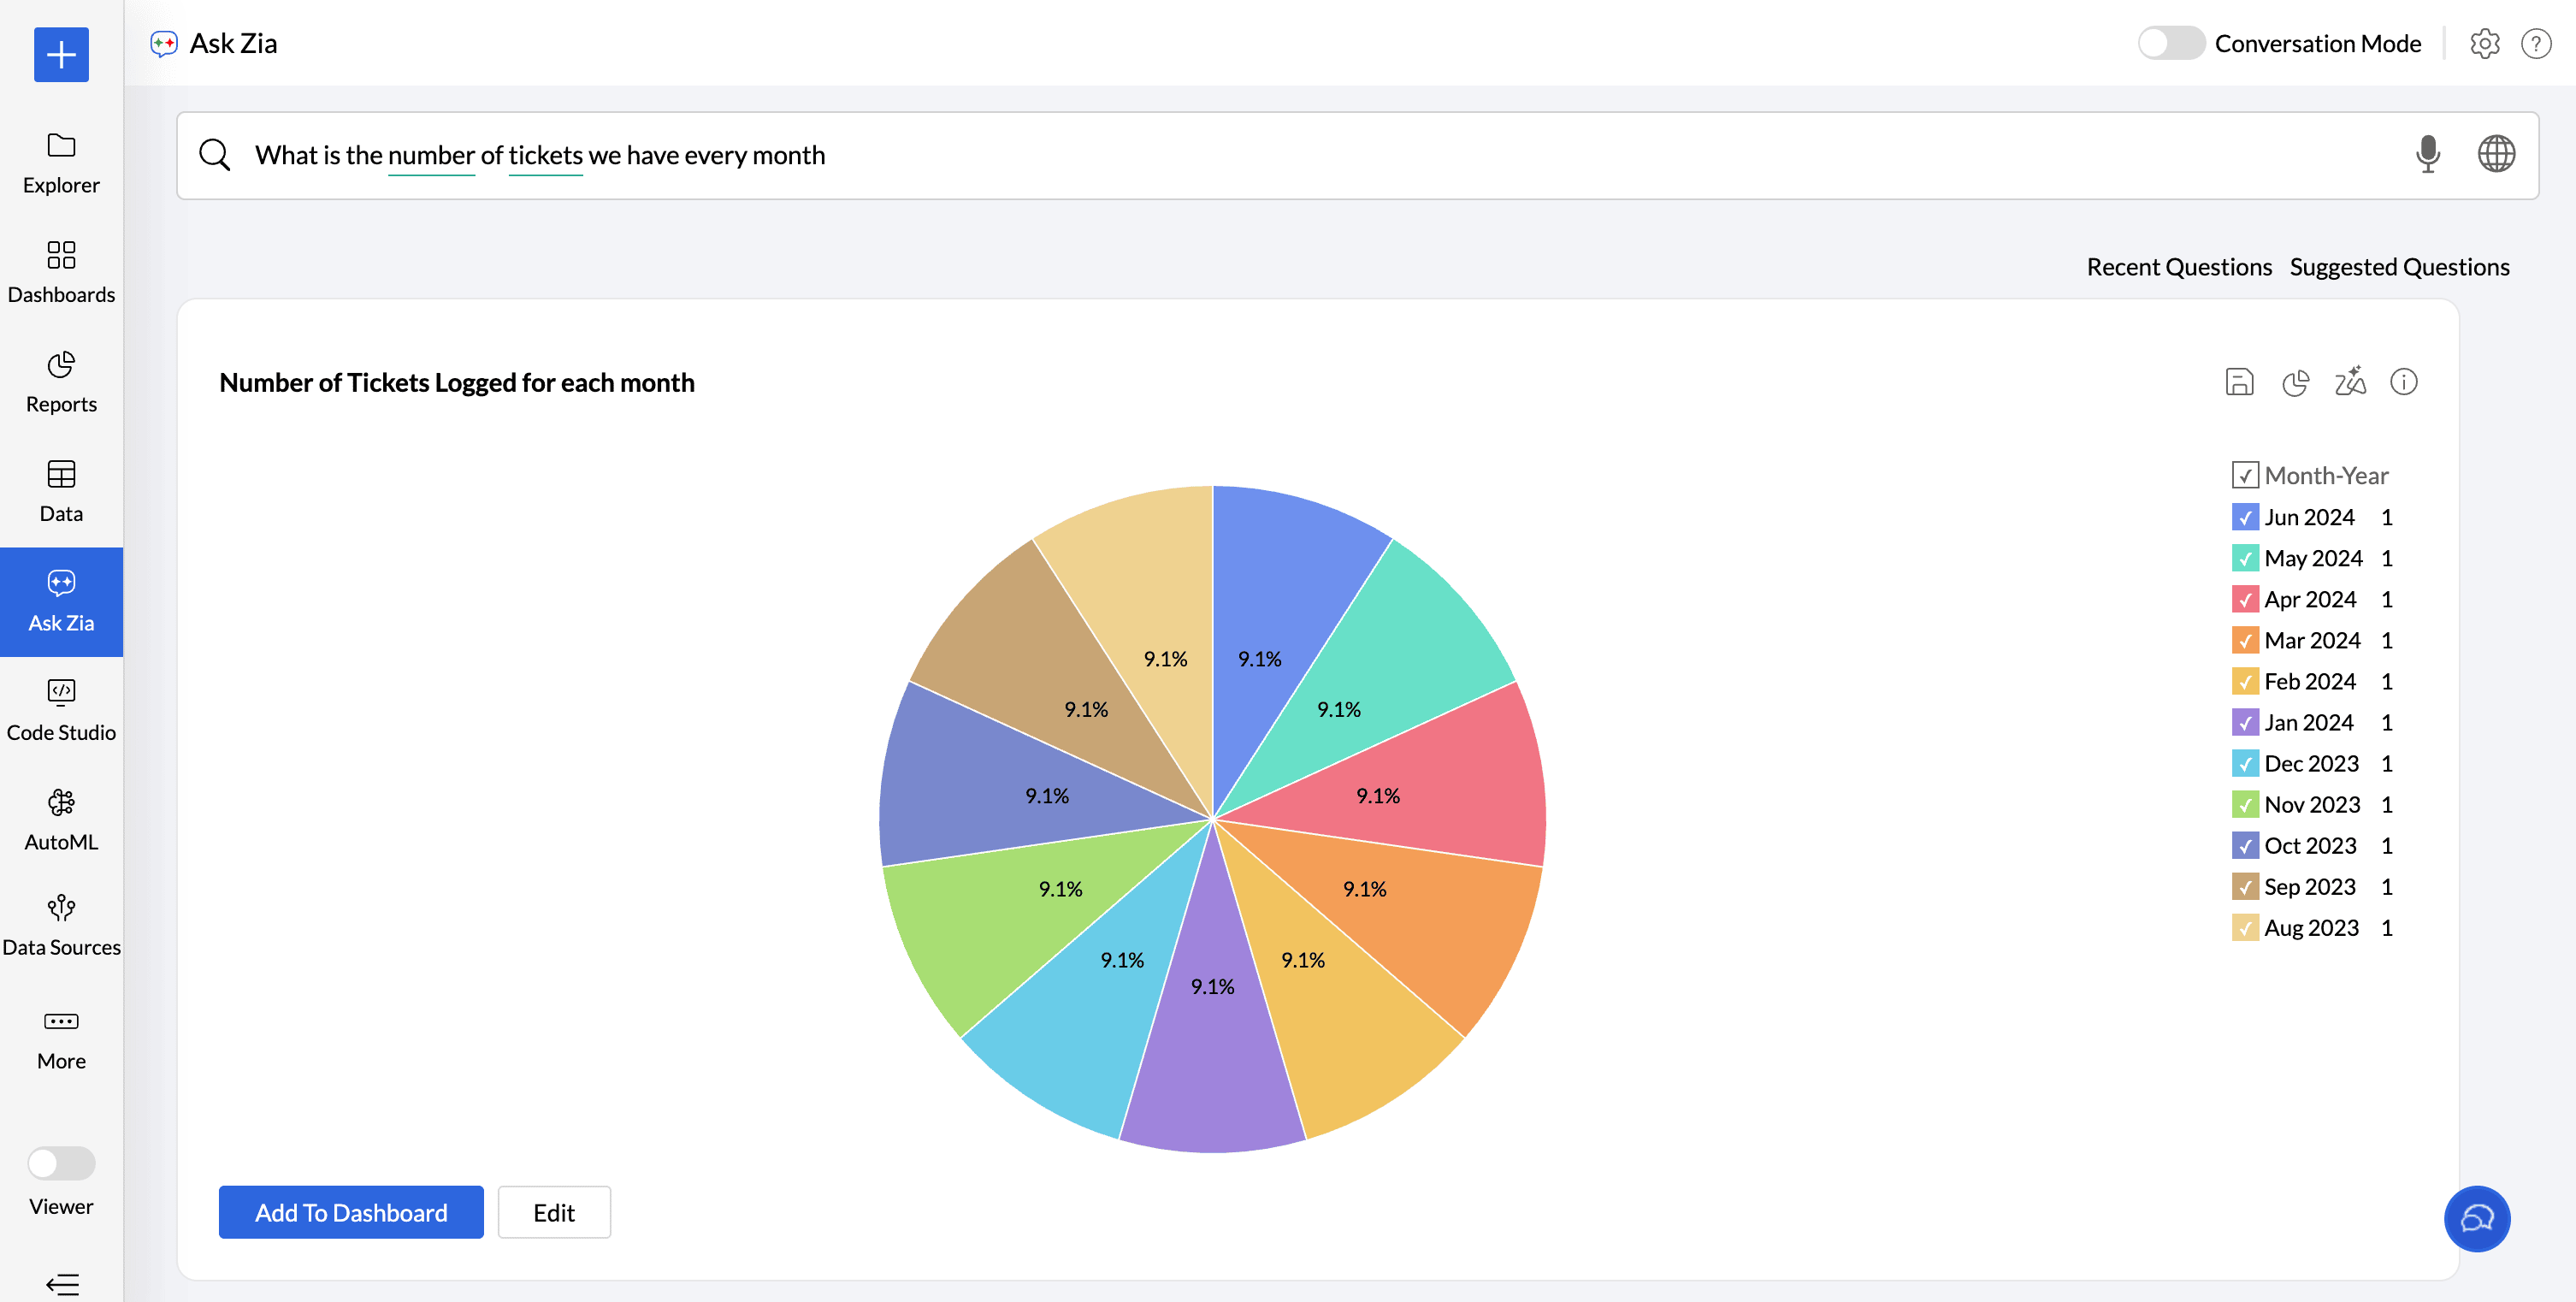Click the chart info icon

(2403, 382)
